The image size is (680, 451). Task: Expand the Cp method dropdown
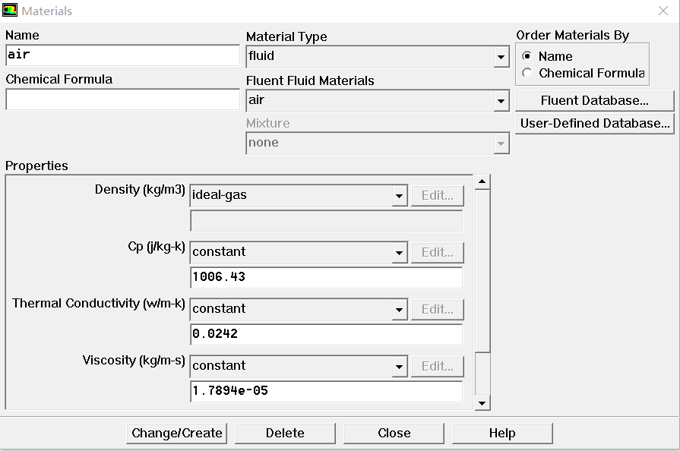(x=400, y=253)
